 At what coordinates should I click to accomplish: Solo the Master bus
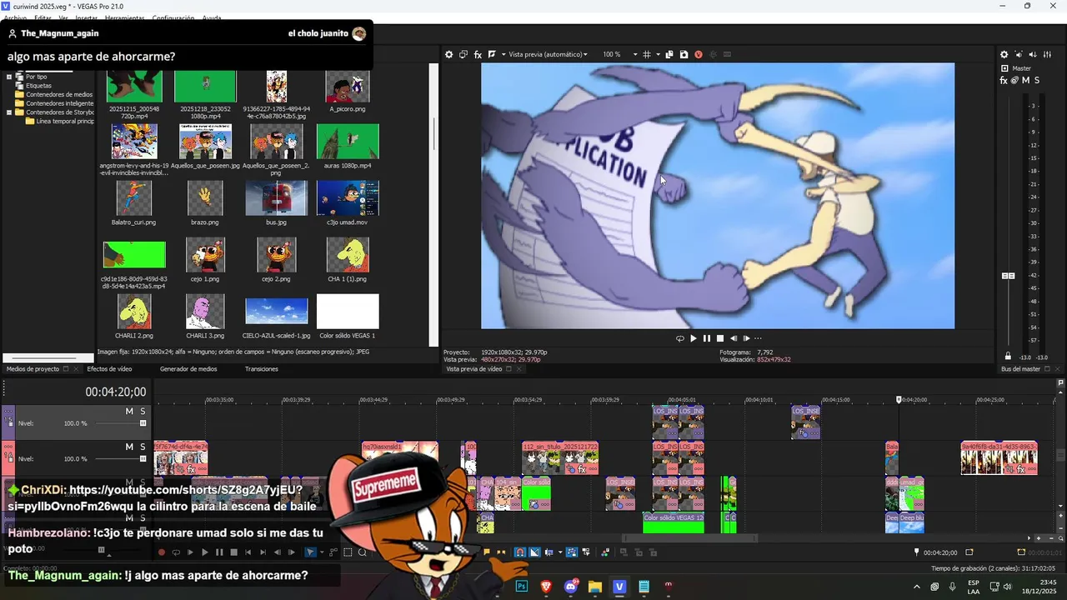click(x=1037, y=80)
